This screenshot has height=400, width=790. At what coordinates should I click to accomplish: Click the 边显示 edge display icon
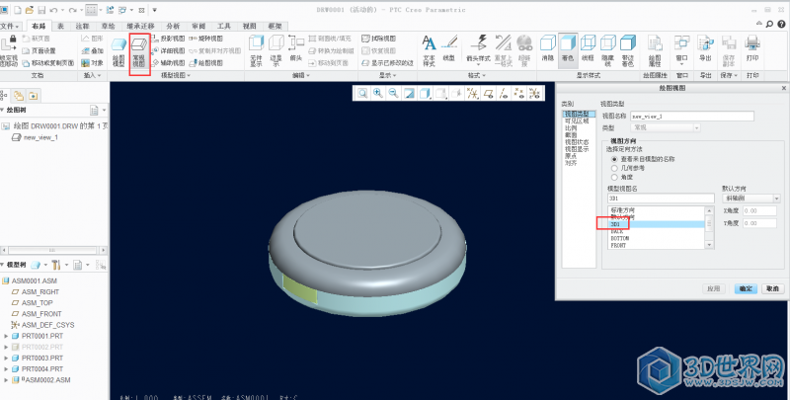(x=276, y=52)
